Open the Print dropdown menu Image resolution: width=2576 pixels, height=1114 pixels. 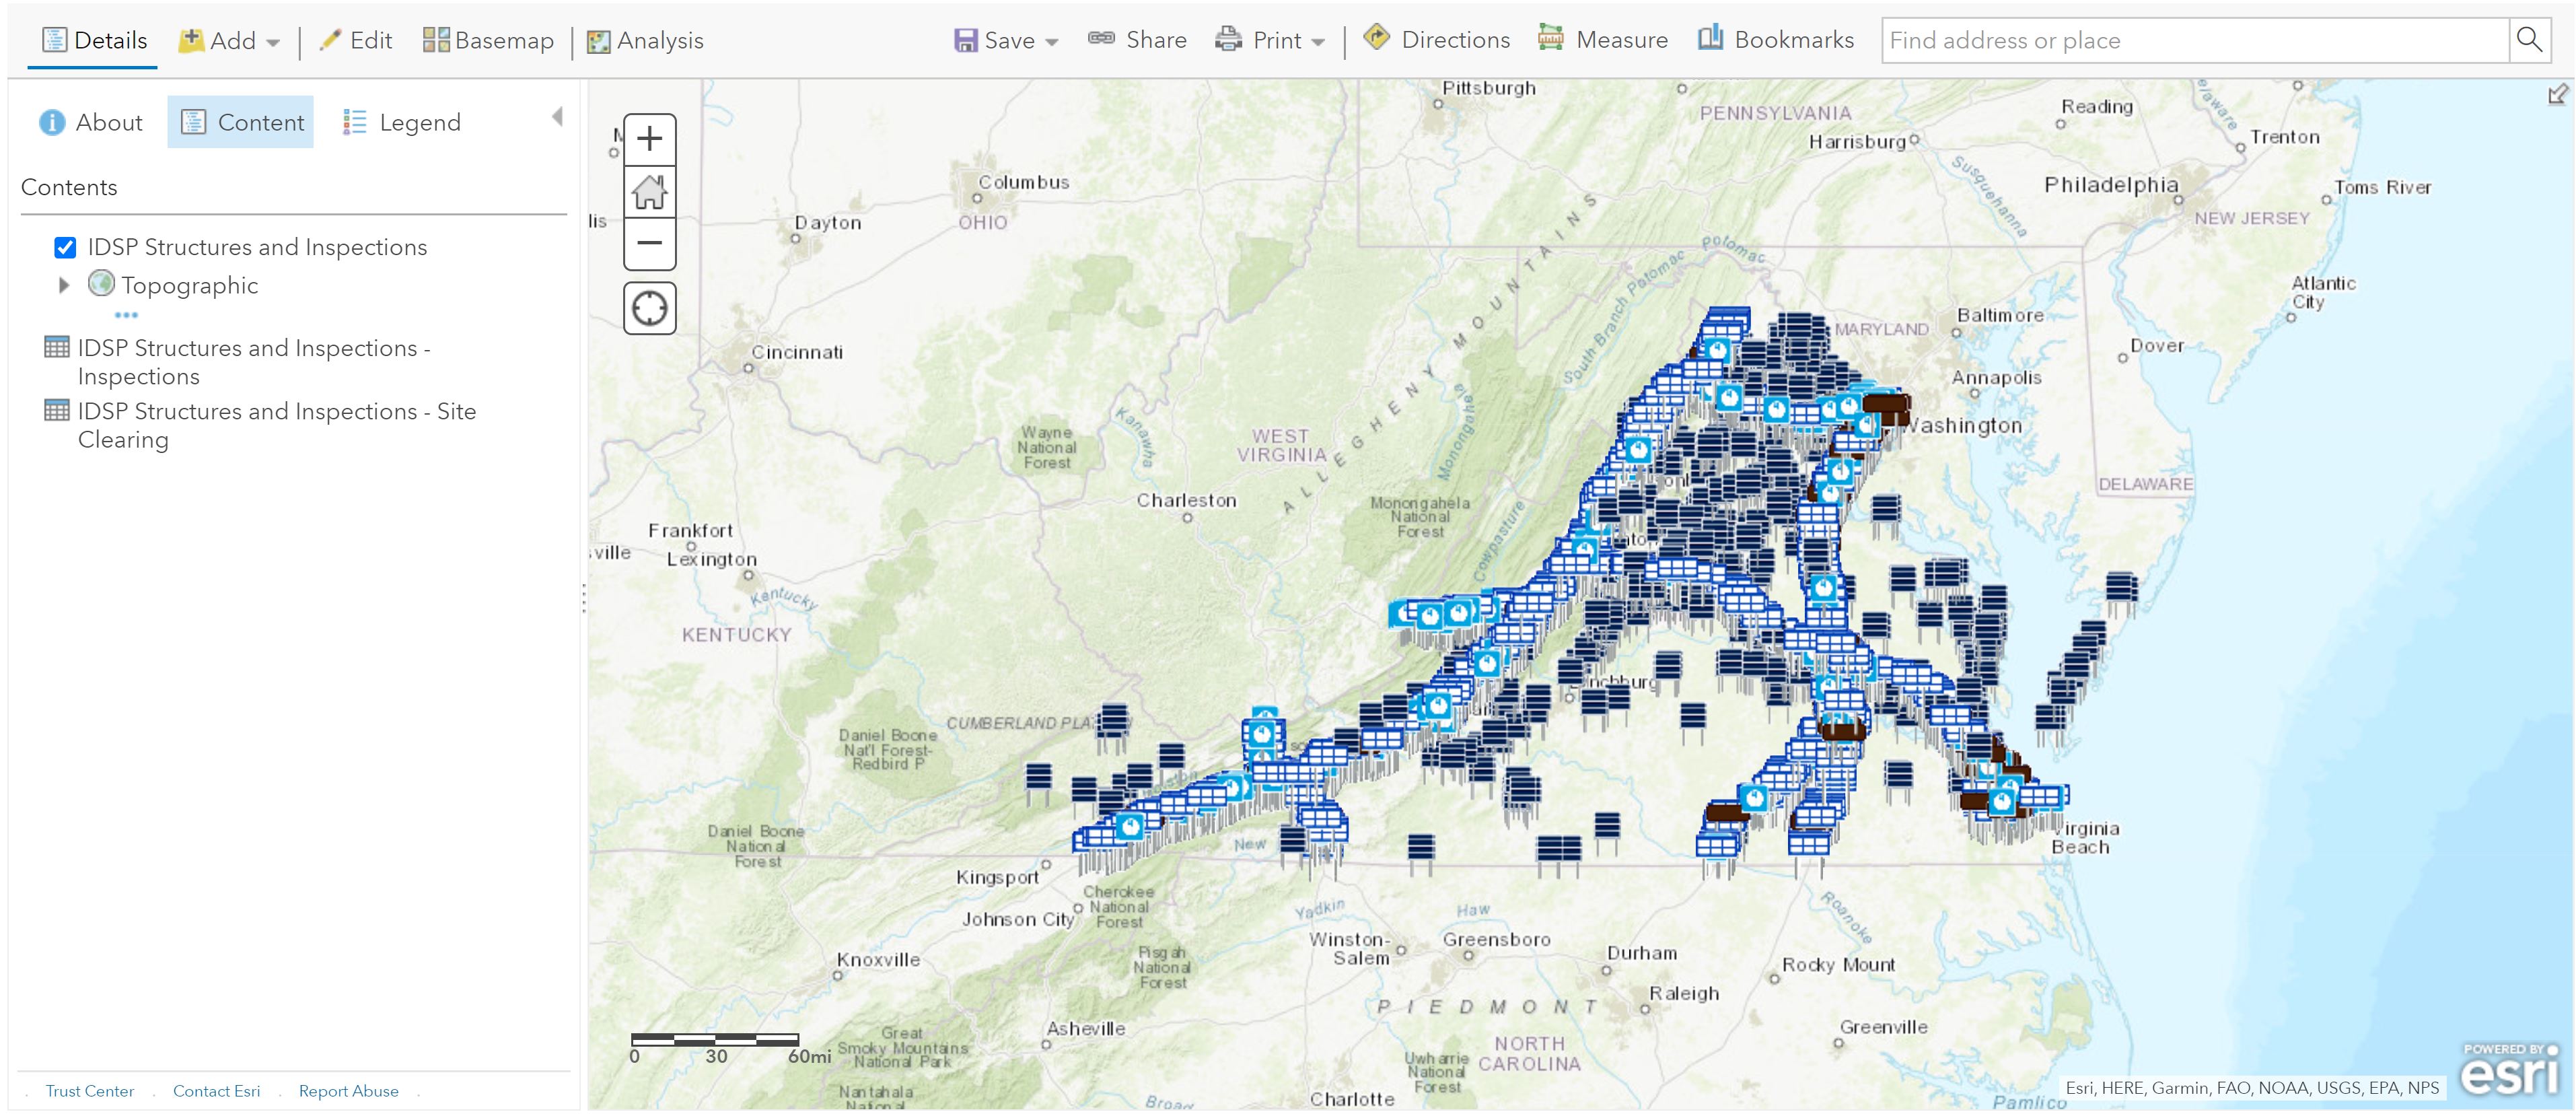pyautogui.click(x=1270, y=41)
